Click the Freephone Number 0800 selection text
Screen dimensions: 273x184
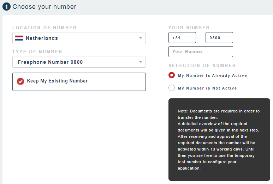coord(50,62)
